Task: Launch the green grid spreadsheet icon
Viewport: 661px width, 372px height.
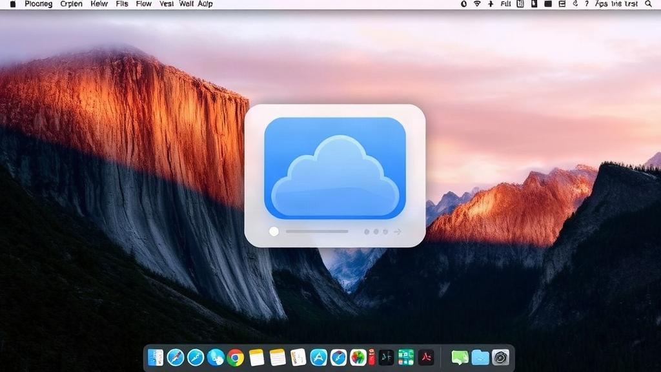Action: tap(406, 358)
